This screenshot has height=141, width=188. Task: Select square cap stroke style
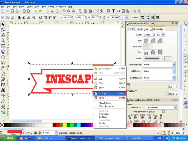(x=160, y=52)
